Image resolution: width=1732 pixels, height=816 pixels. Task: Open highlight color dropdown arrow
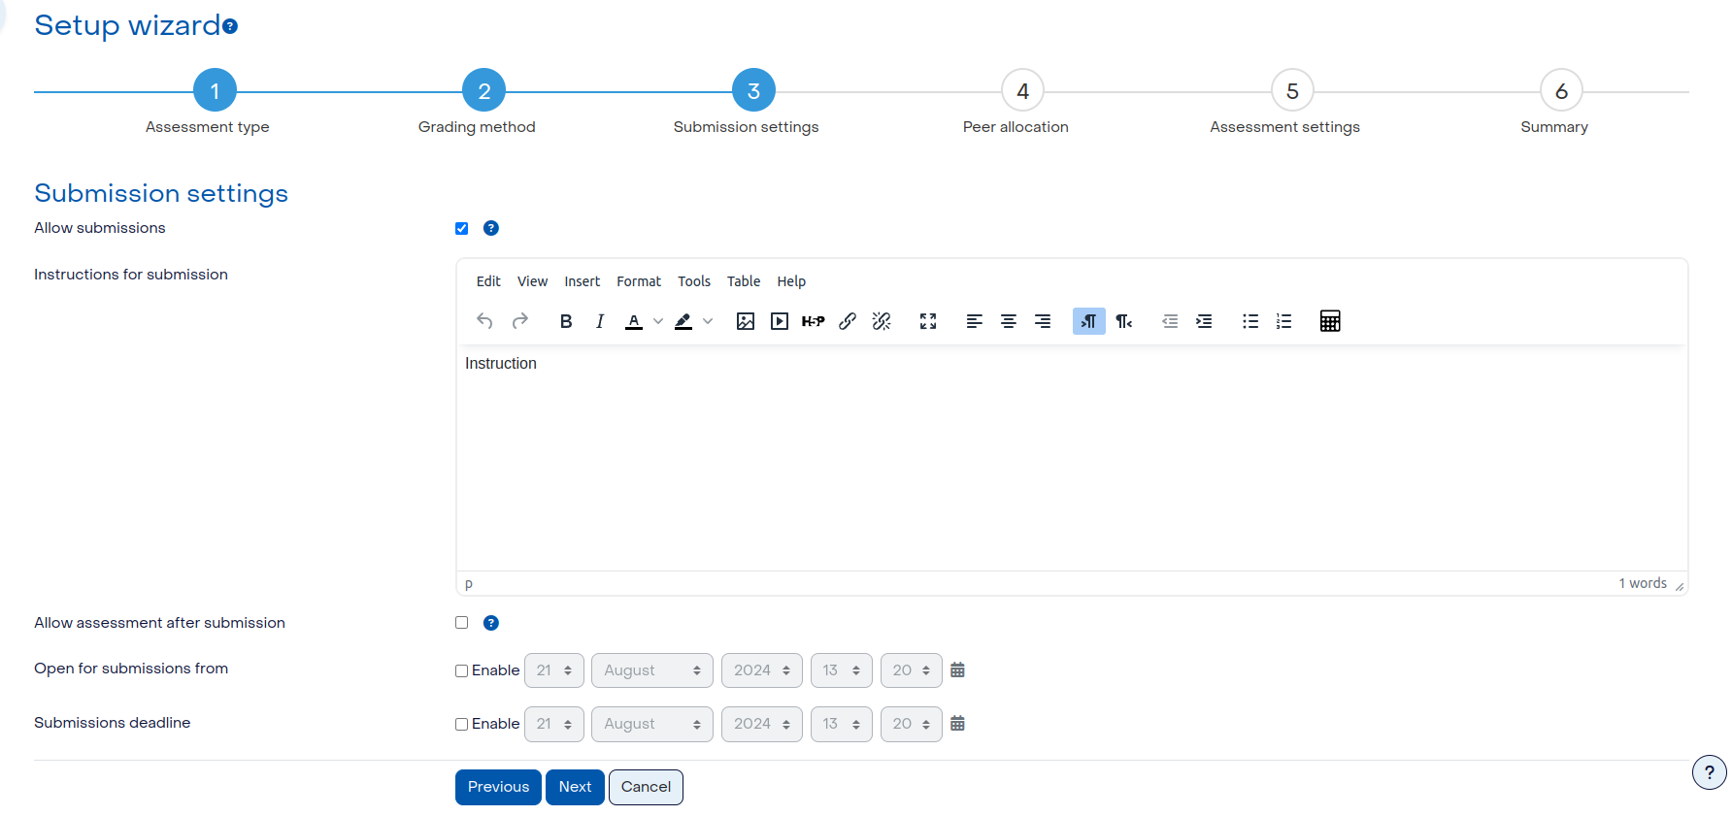[708, 321]
